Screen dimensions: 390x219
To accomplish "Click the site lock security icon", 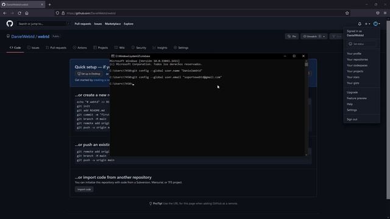I will [x=63, y=13].
